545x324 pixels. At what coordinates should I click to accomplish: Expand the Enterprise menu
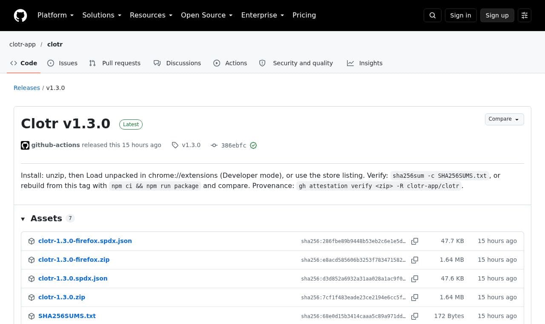point(263,15)
